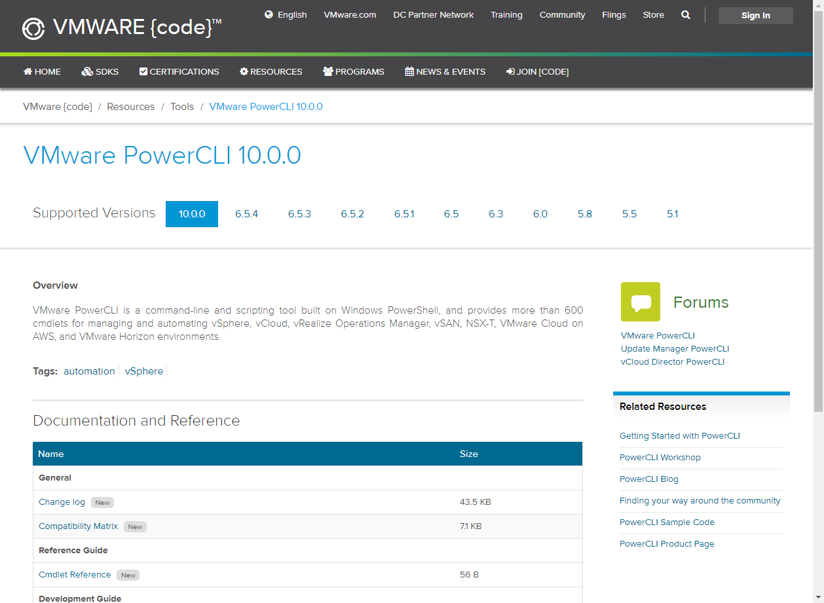Open PowerCLI Workshop under Related Resources
The width and height of the screenshot is (824, 603).
[x=660, y=457]
